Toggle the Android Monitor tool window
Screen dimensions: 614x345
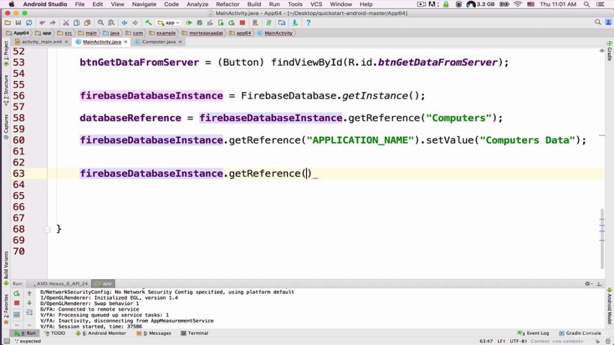tap(101, 333)
